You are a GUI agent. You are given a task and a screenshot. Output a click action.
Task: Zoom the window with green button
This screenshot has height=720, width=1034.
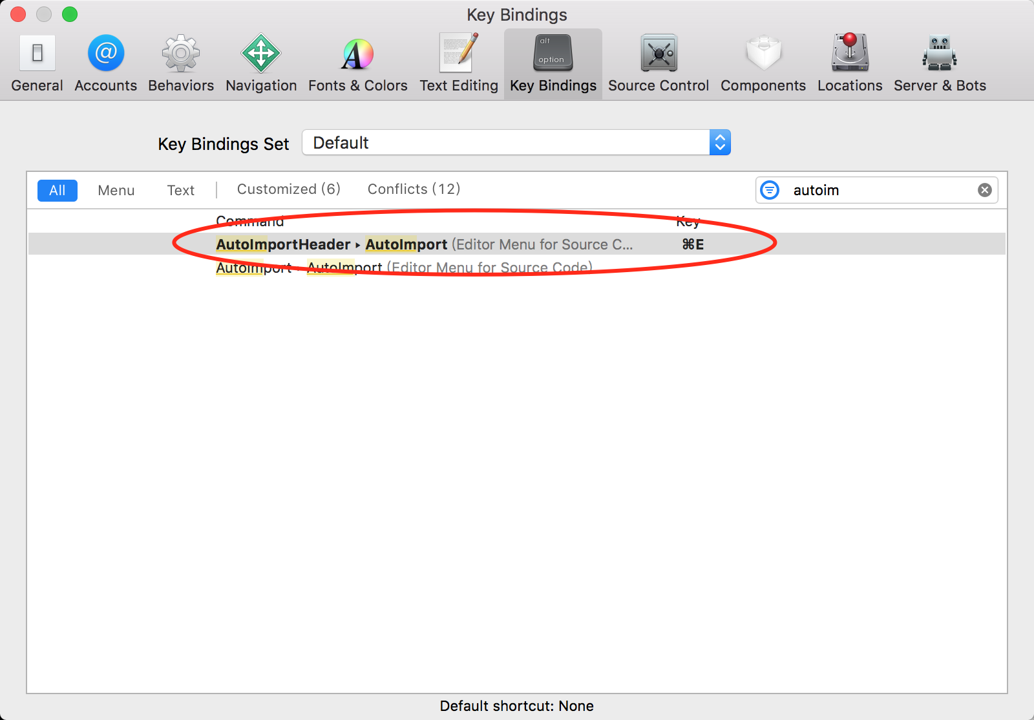[70, 14]
